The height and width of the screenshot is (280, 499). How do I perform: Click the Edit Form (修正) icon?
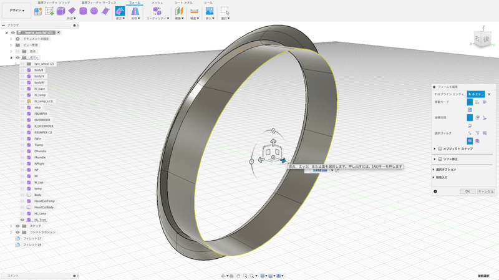(x=120, y=11)
